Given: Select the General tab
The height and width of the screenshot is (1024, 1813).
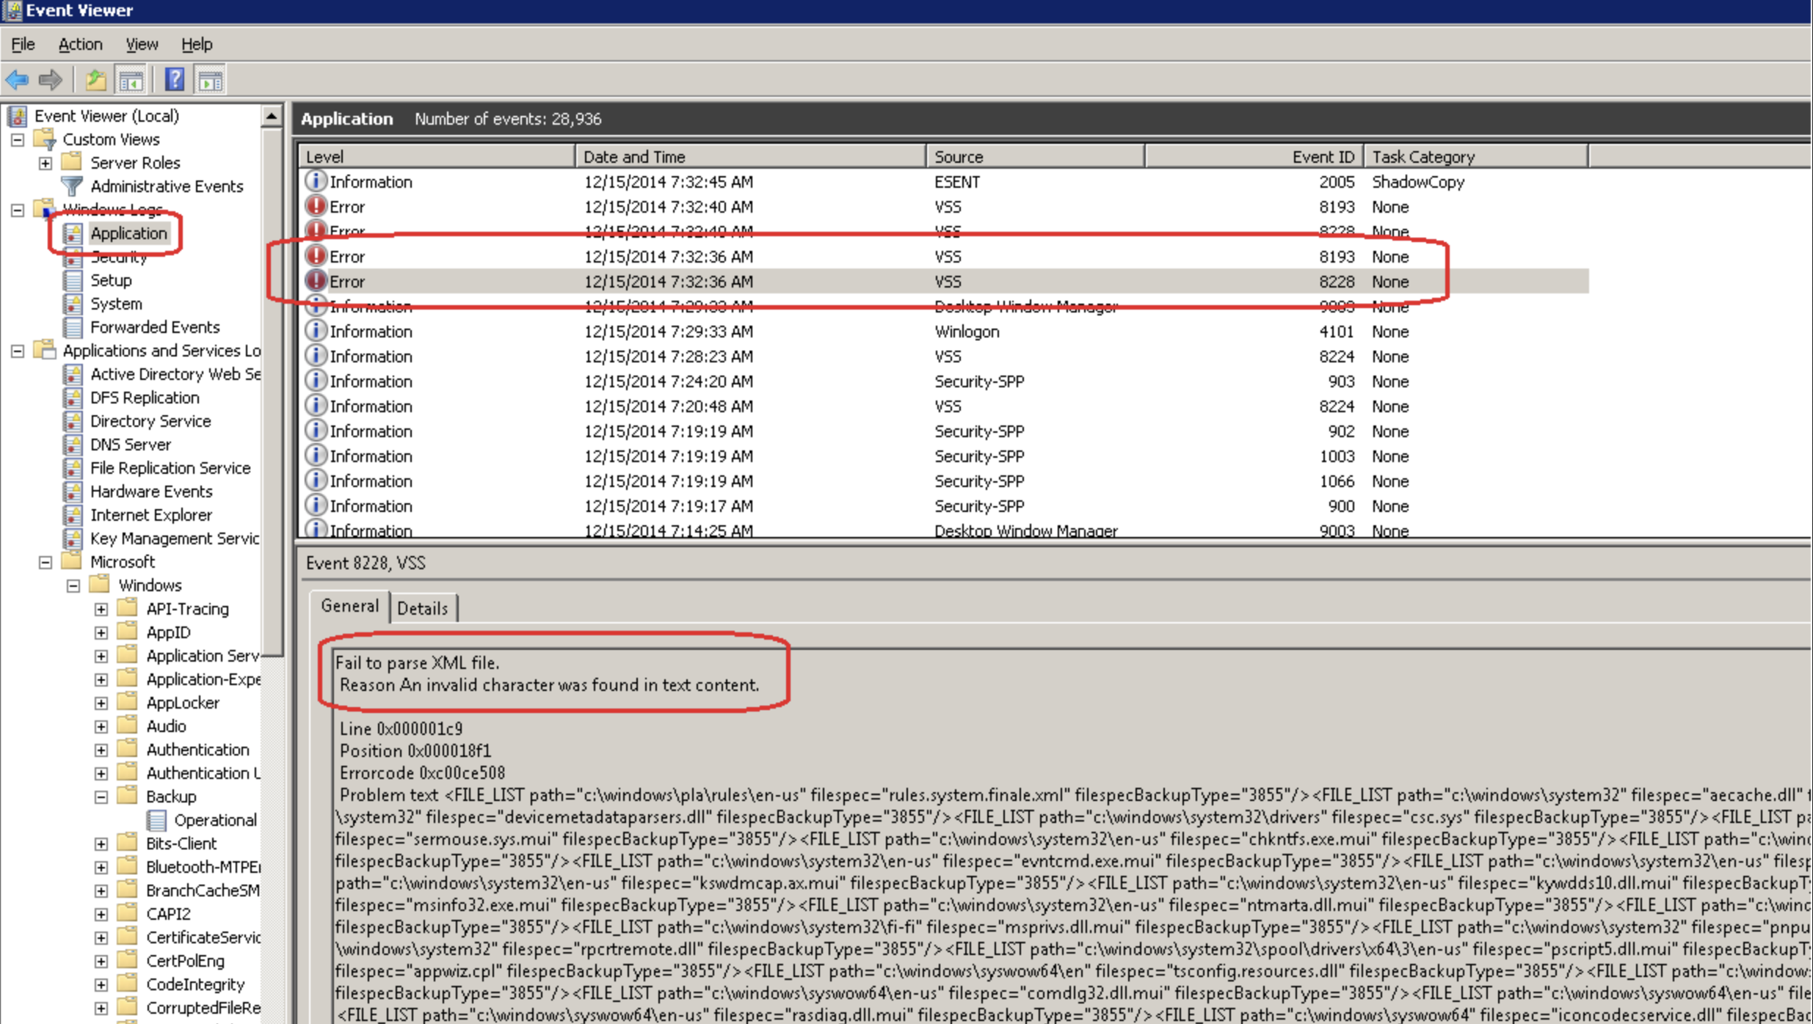Looking at the screenshot, I should [349, 606].
